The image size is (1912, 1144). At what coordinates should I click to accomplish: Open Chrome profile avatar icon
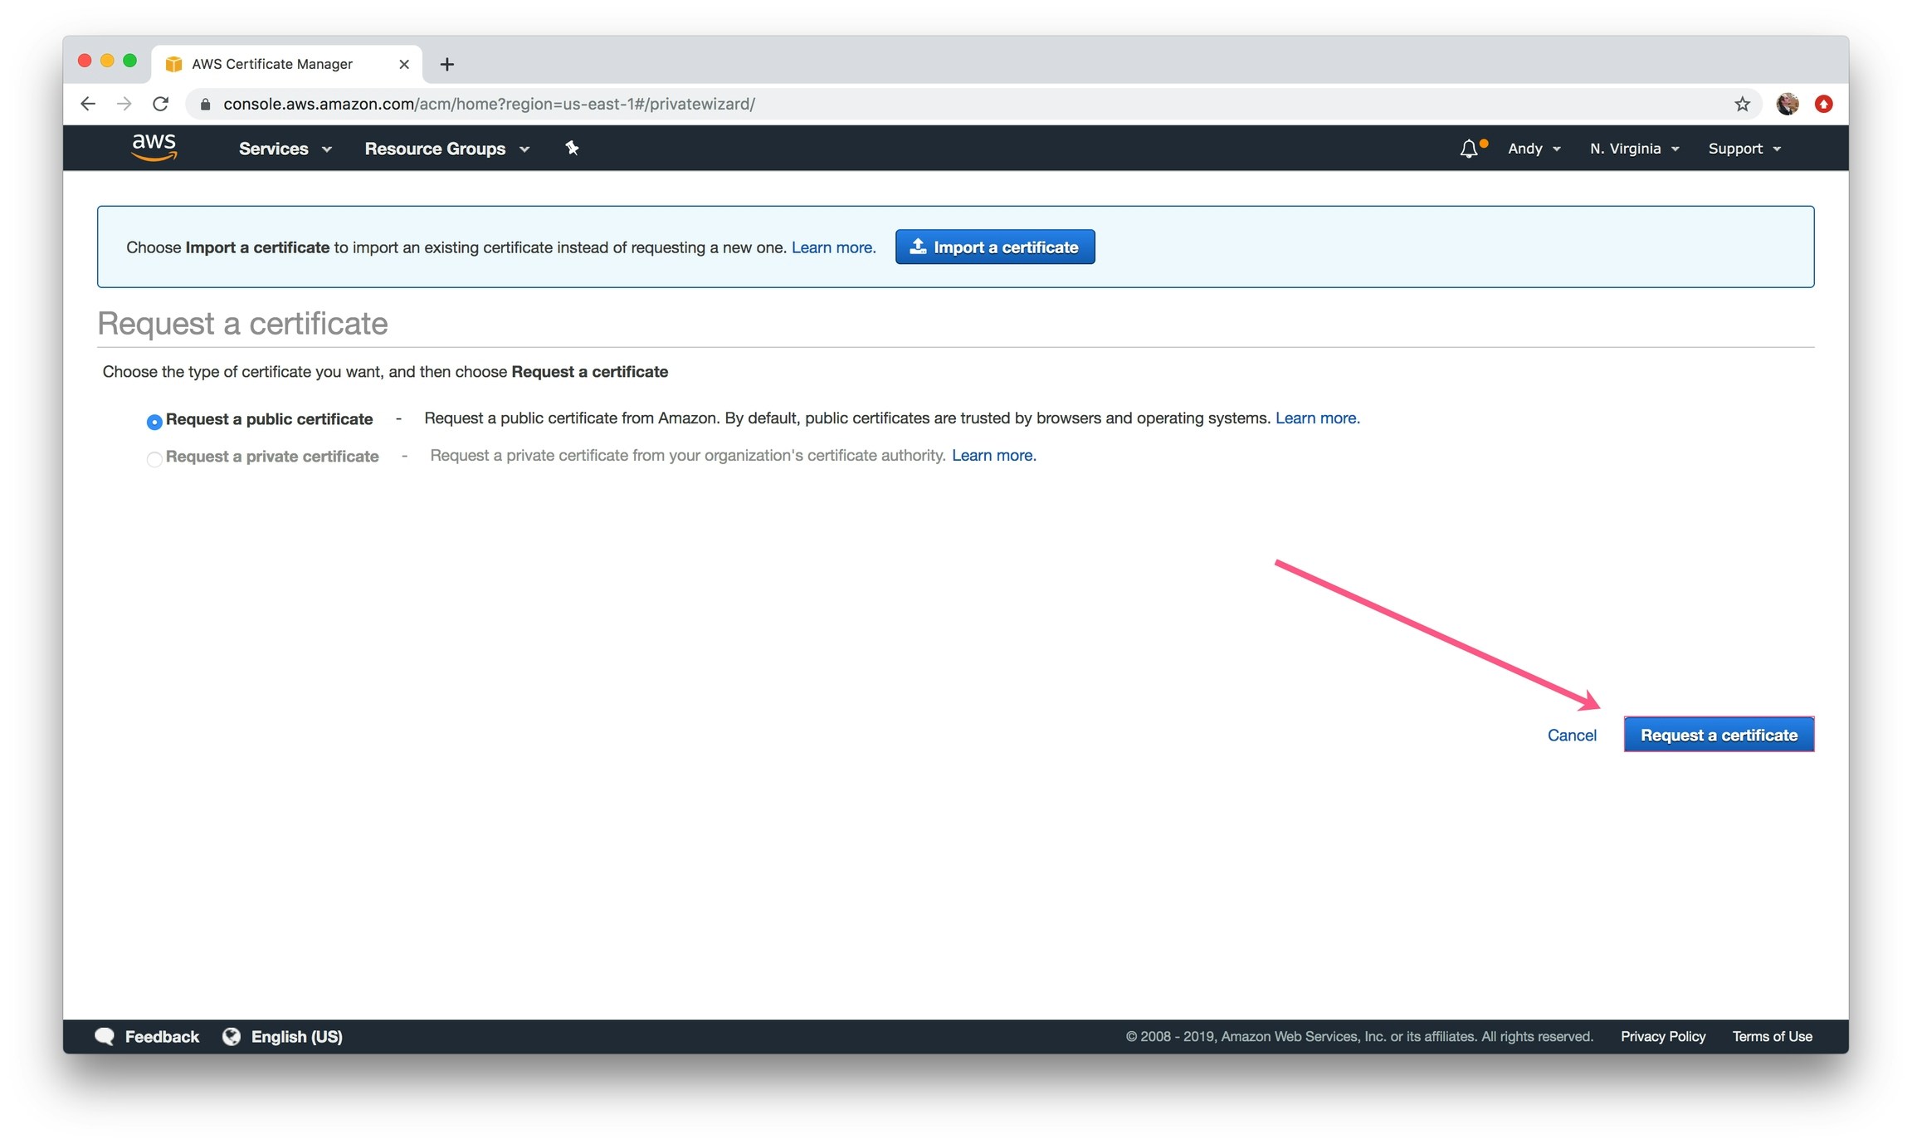tap(1787, 104)
